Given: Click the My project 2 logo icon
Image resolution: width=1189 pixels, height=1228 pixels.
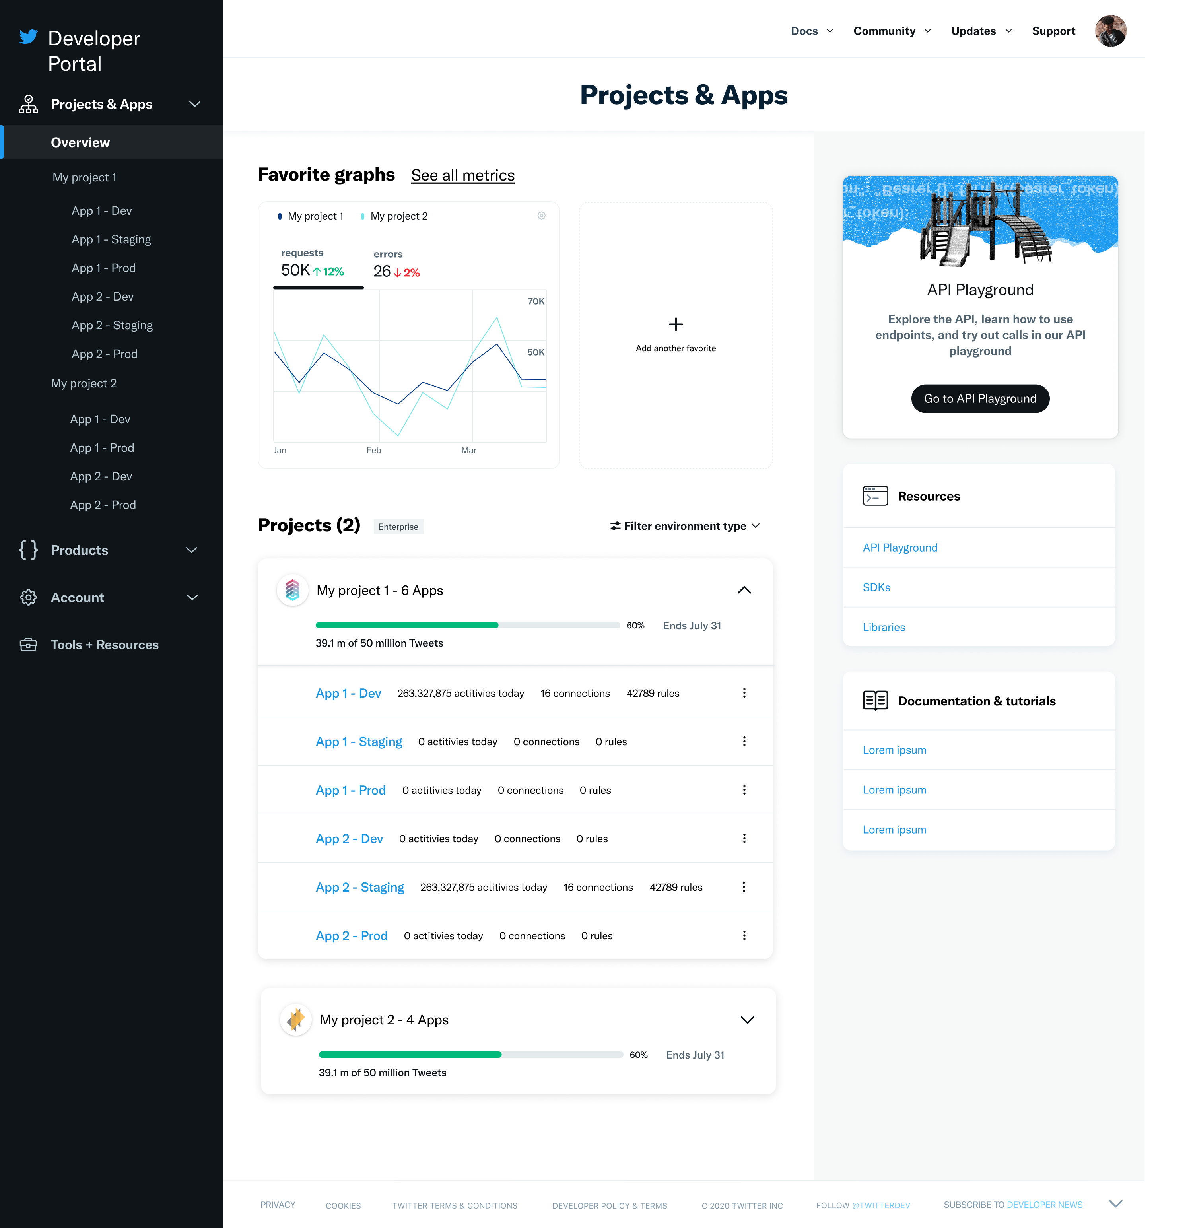Looking at the screenshot, I should coord(296,1019).
